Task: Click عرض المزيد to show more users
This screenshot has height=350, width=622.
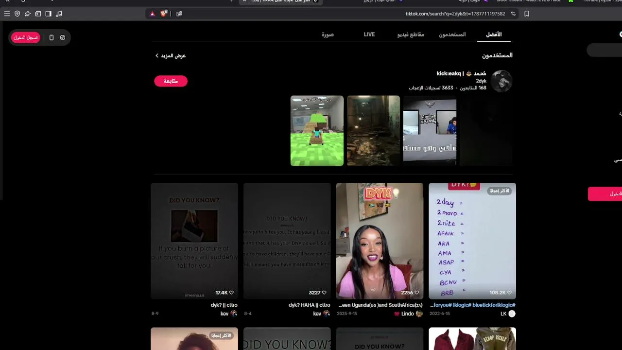Action: pos(171,56)
